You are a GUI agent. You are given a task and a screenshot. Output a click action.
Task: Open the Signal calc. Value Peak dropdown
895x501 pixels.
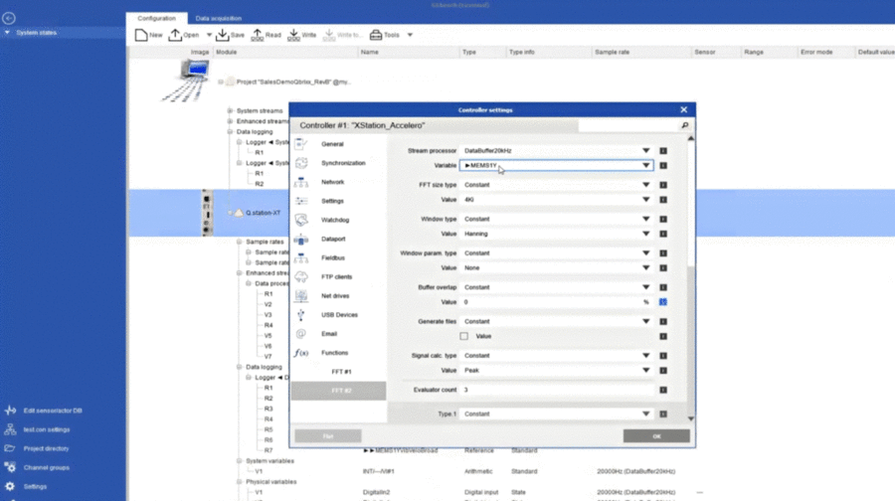(645, 370)
